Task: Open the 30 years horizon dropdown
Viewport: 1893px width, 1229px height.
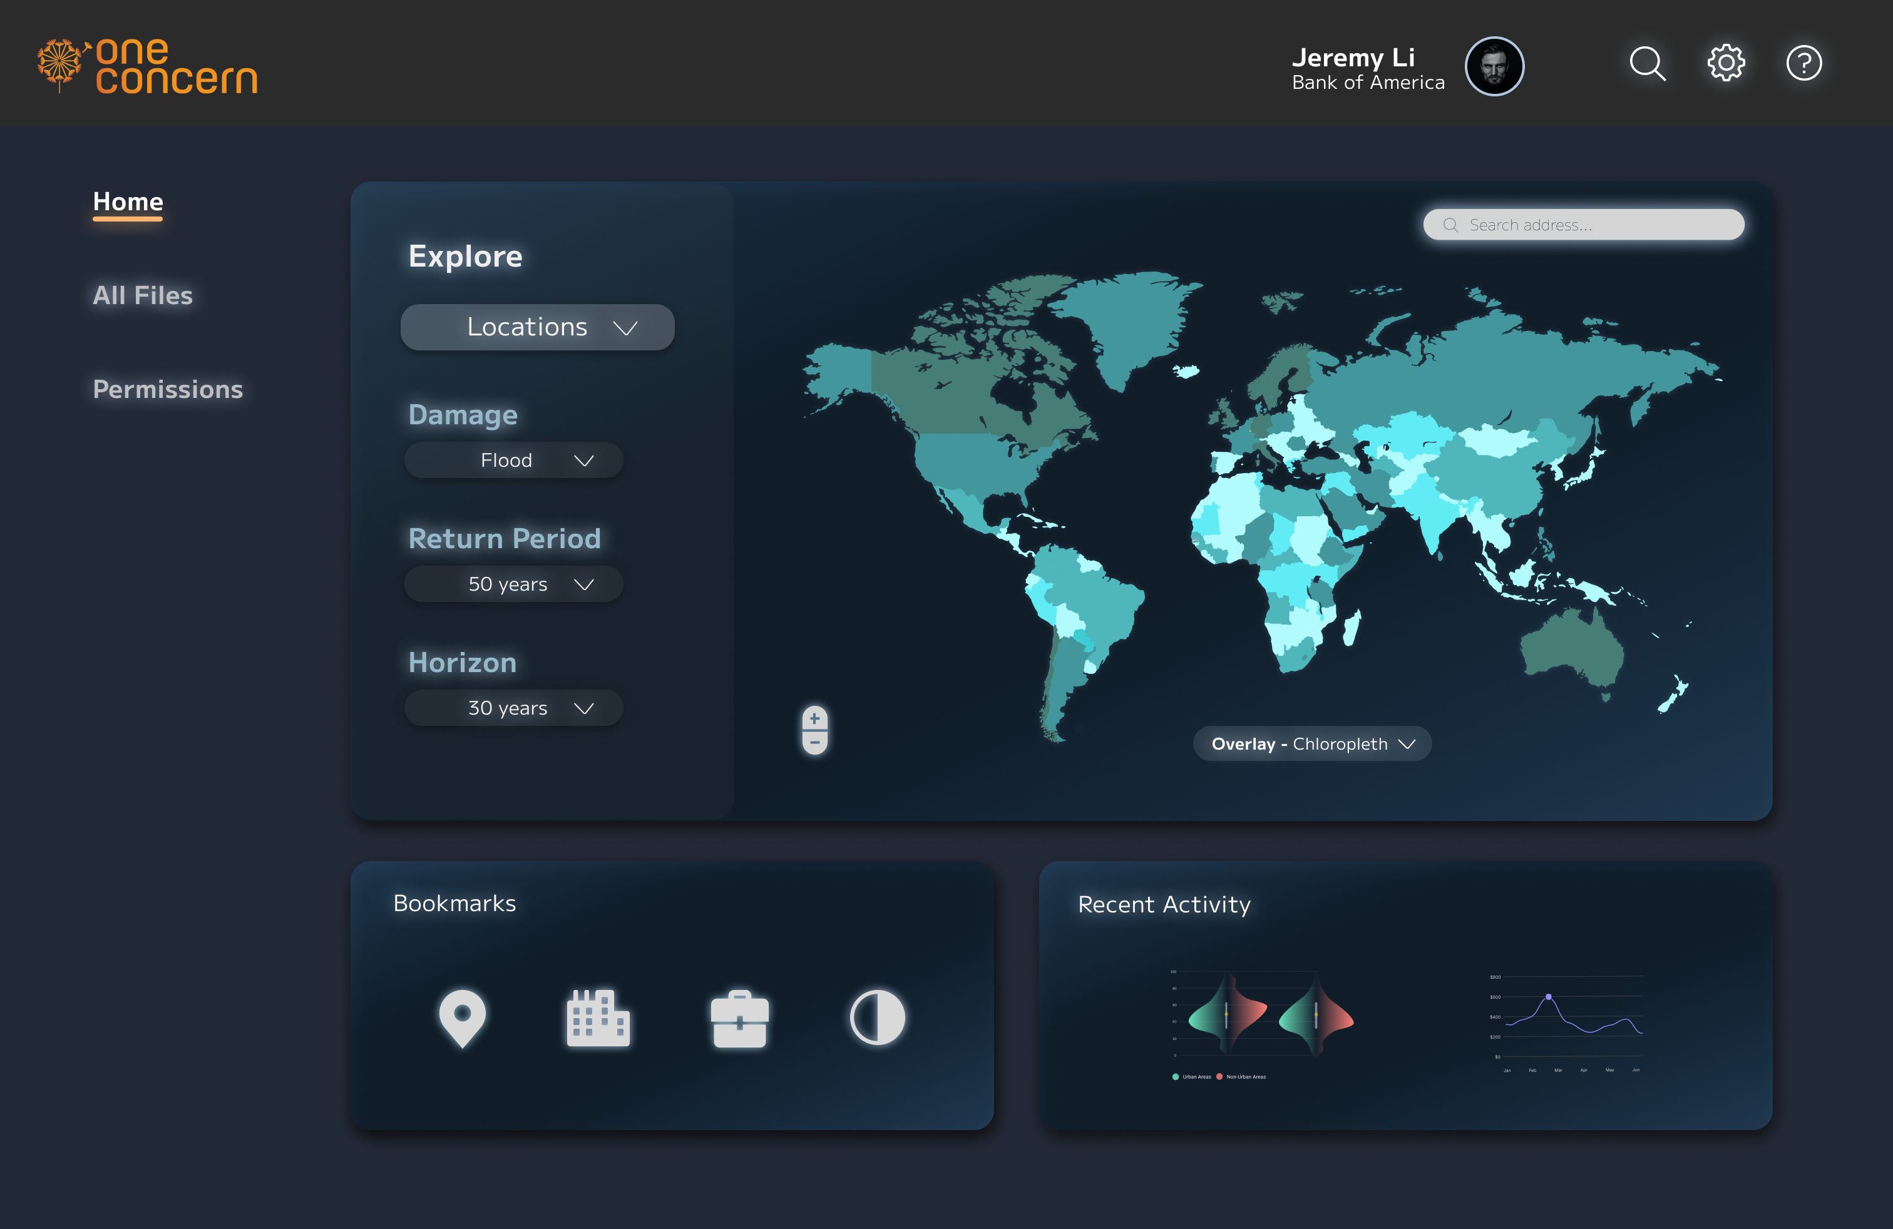Action: coord(514,708)
